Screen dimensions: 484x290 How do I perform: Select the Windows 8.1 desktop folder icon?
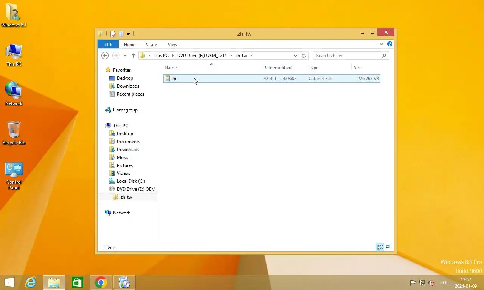14,15
